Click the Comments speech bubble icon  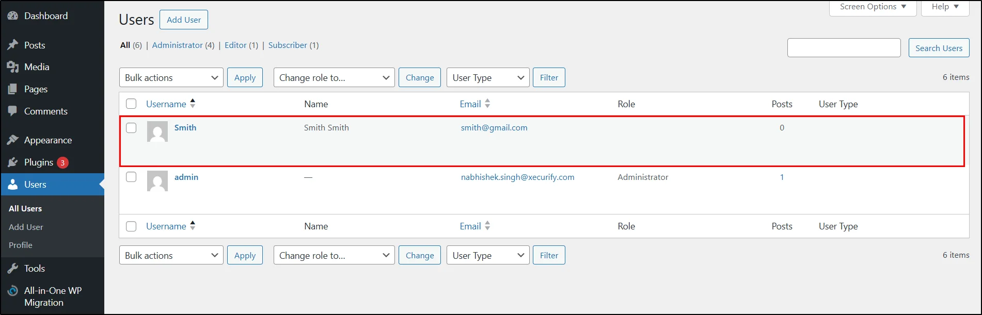coord(13,111)
